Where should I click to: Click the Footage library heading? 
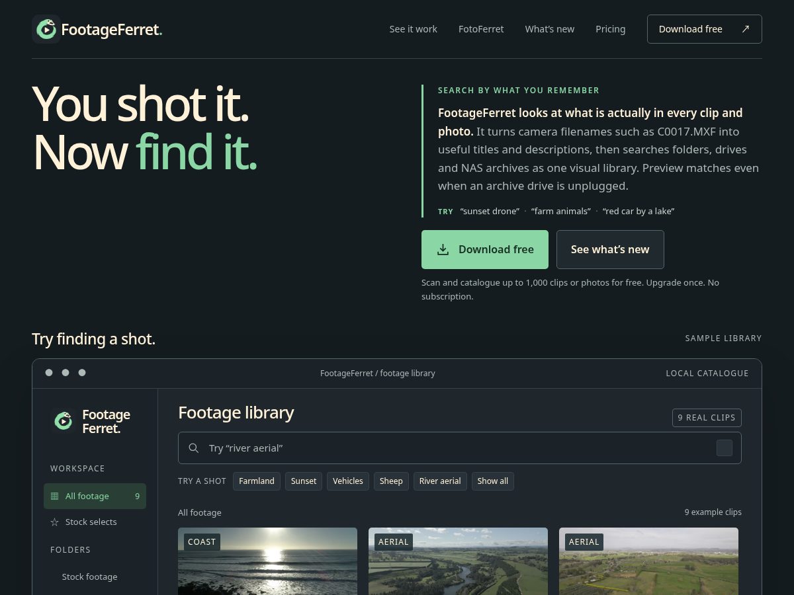[x=236, y=413]
